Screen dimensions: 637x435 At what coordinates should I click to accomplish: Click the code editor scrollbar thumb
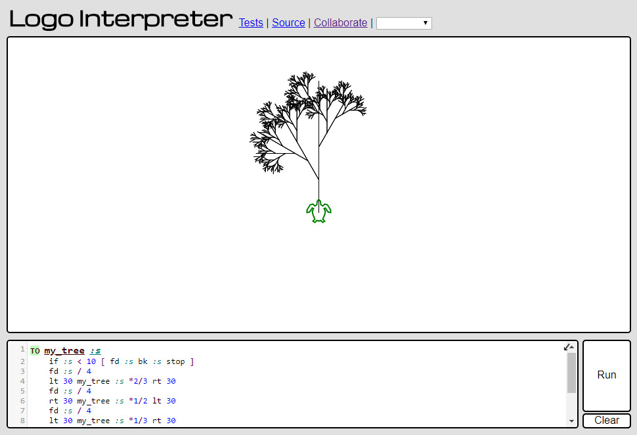[x=571, y=373]
